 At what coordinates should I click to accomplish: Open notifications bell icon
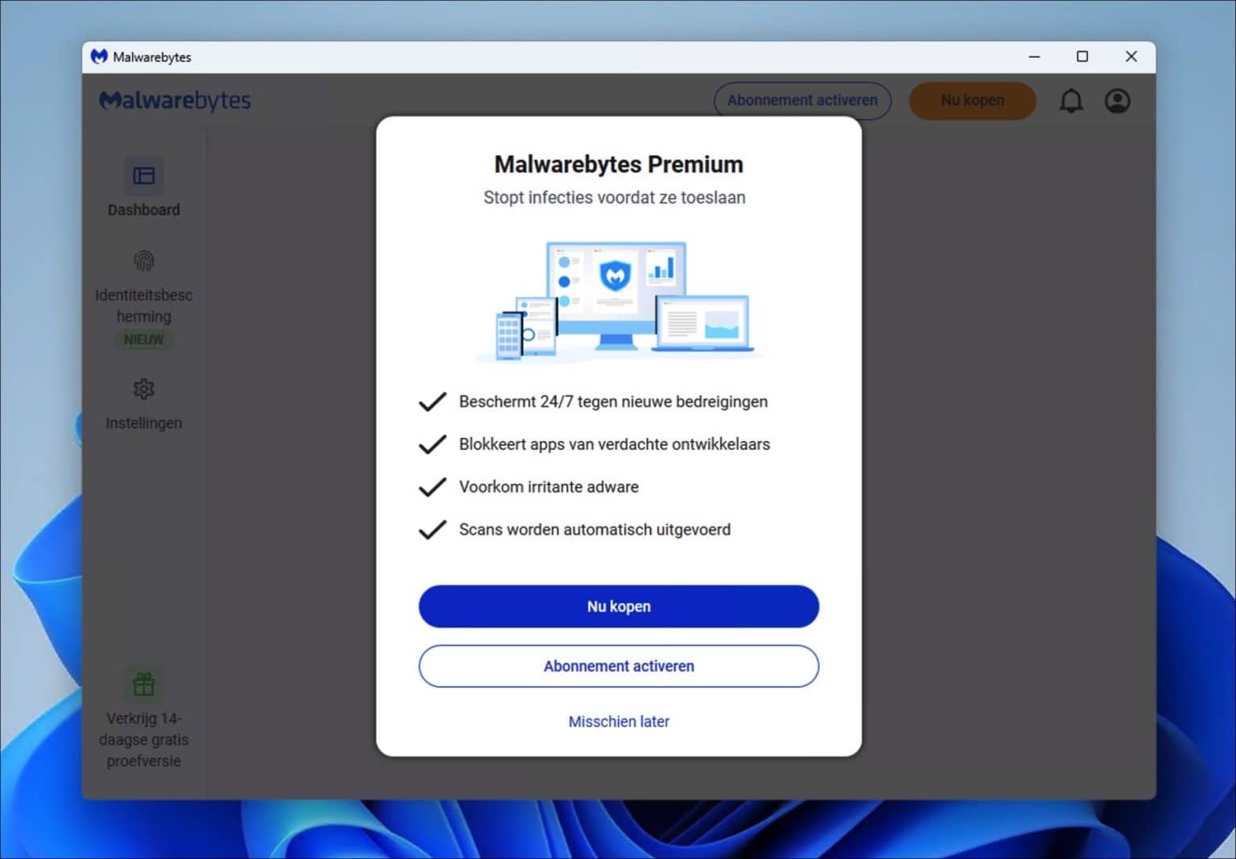click(1070, 101)
